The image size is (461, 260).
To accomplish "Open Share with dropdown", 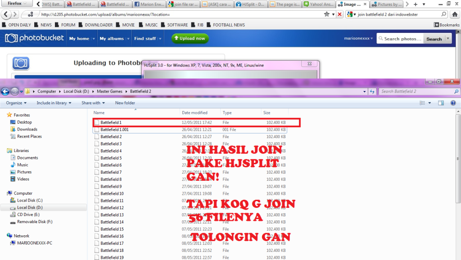I will [93, 103].
